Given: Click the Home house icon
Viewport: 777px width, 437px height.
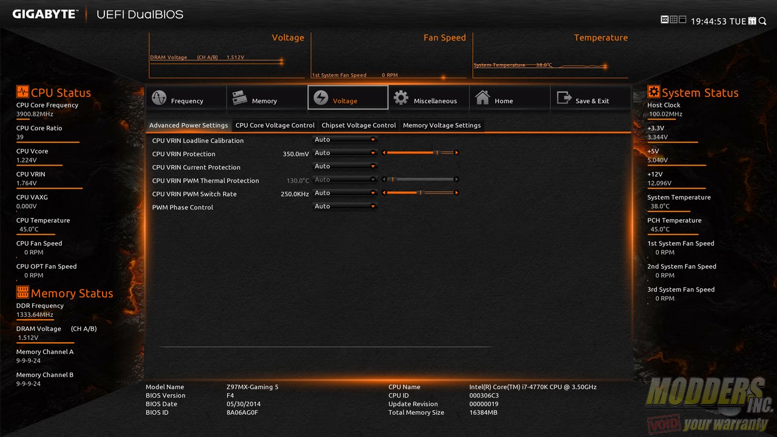Looking at the screenshot, I should pos(482,98).
